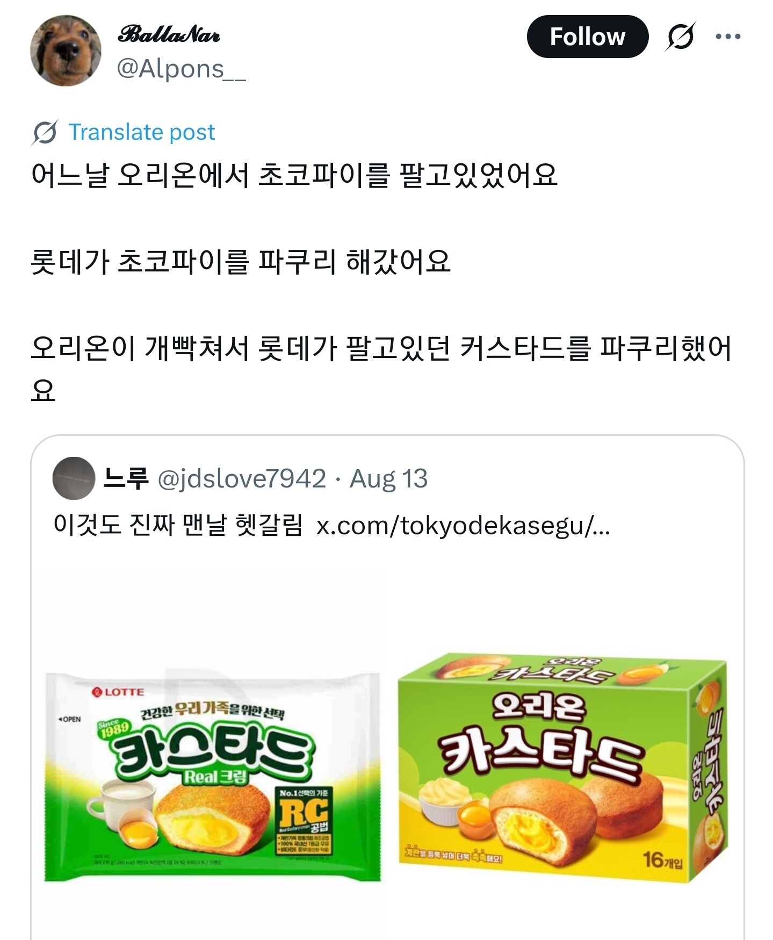Image resolution: width=773 pixels, height=940 pixels.
Task: Click the paragraph starting 오리온이 개빡쳐서
Action: 380,349
